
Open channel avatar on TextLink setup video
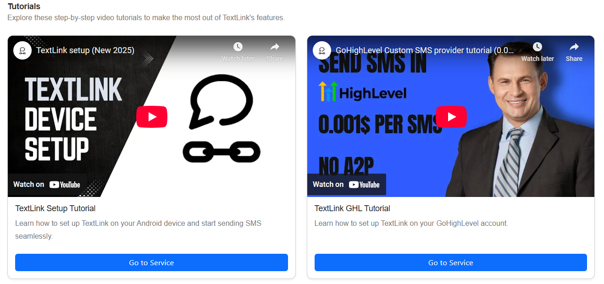(x=22, y=50)
